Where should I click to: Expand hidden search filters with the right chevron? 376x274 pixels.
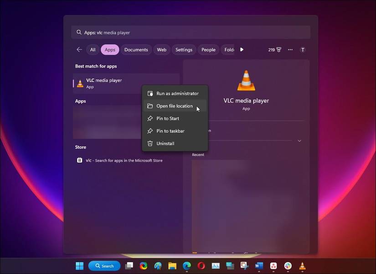242,49
